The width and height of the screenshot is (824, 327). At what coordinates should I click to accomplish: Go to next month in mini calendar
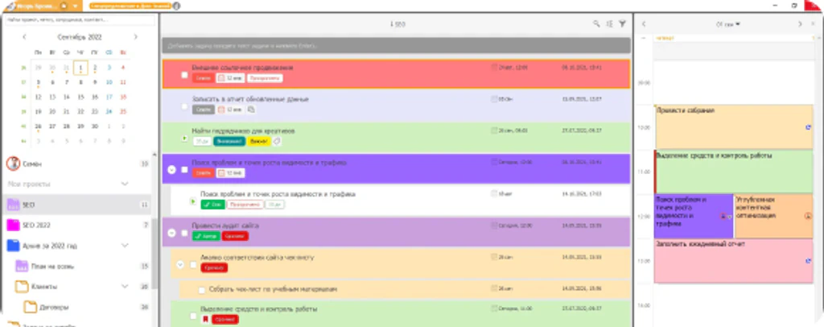point(135,37)
